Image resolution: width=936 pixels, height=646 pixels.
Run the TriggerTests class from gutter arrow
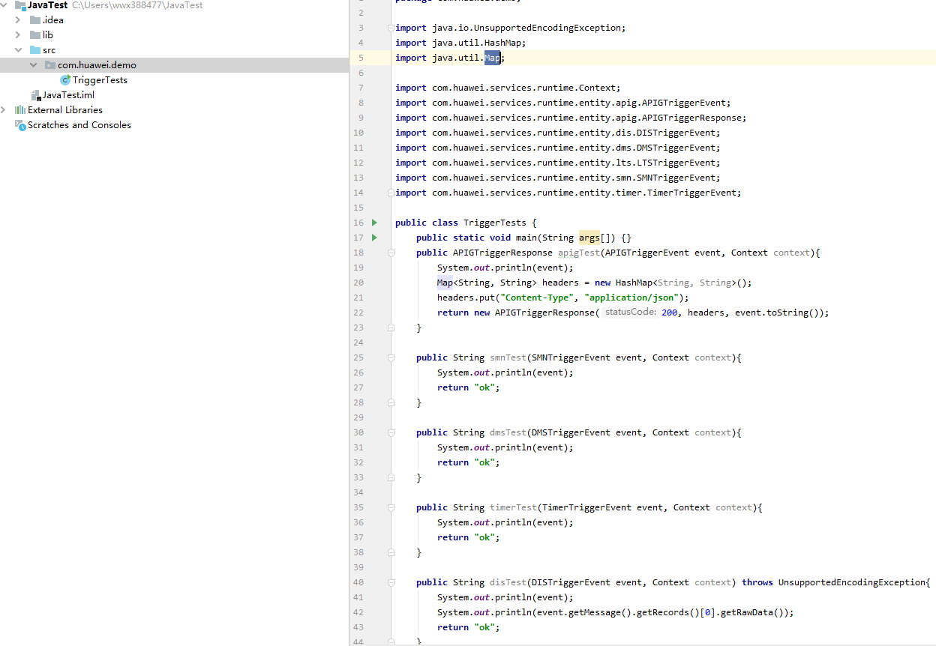tap(375, 223)
